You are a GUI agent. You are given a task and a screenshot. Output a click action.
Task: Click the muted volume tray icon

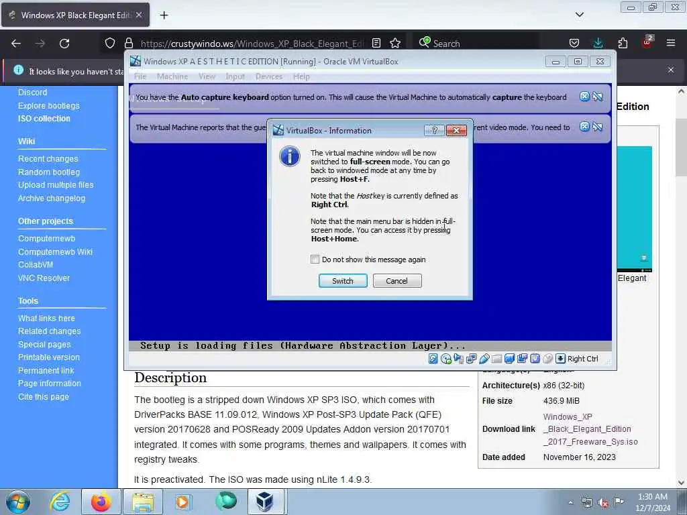[x=603, y=503]
